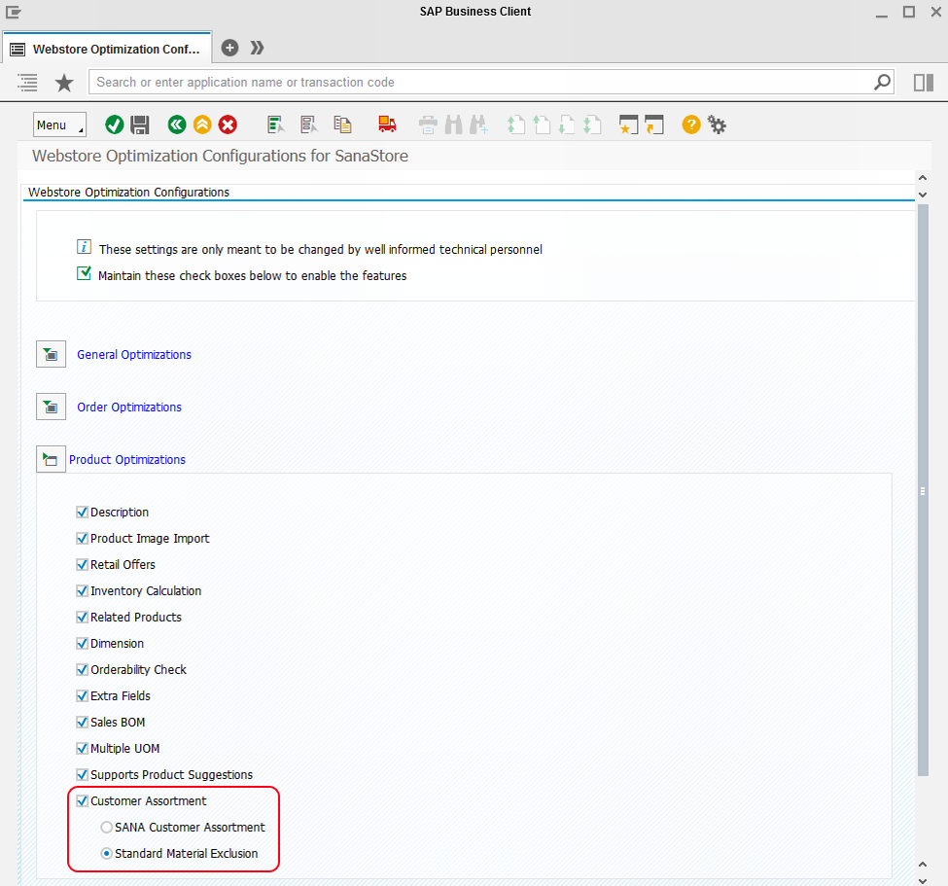The height and width of the screenshot is (886, 948).
Task: Open the Menu dropdown
Action: pos(59,125)
